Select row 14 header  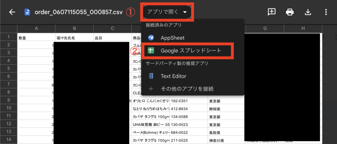coord(9,140)
